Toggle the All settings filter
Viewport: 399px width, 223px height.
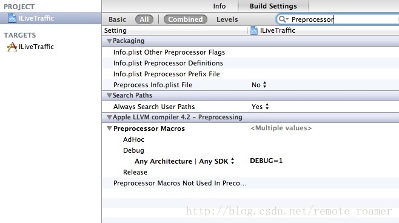[144, 19]
